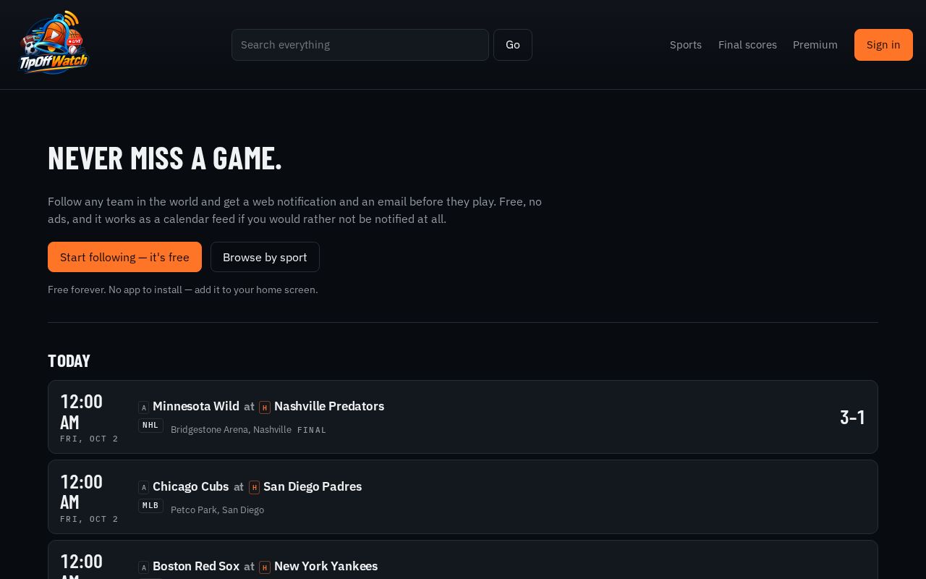Click Start following — it's free
926x579 pixels.
click(x=124, y=257)
